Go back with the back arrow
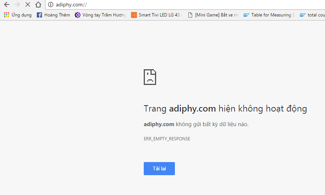The height and width of the screenshot is (195, 325). [7, 4]
